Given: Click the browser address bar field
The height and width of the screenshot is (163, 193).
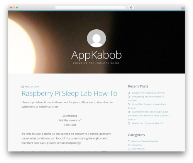Looking at the screenshot, I should 91,7.
